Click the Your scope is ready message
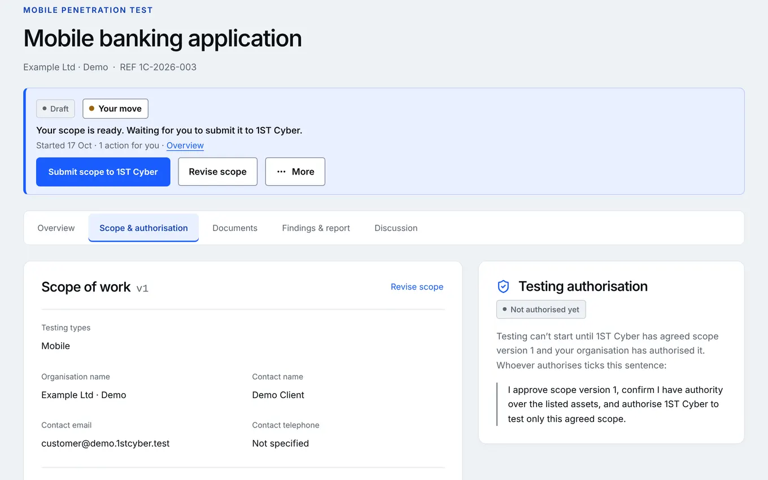Viewport: 768px width, 480px height. point(169,130)
